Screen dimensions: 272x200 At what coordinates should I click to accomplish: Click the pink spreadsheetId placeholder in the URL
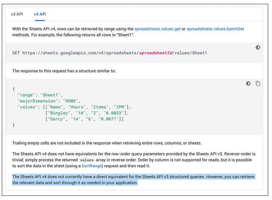point(155,53)
